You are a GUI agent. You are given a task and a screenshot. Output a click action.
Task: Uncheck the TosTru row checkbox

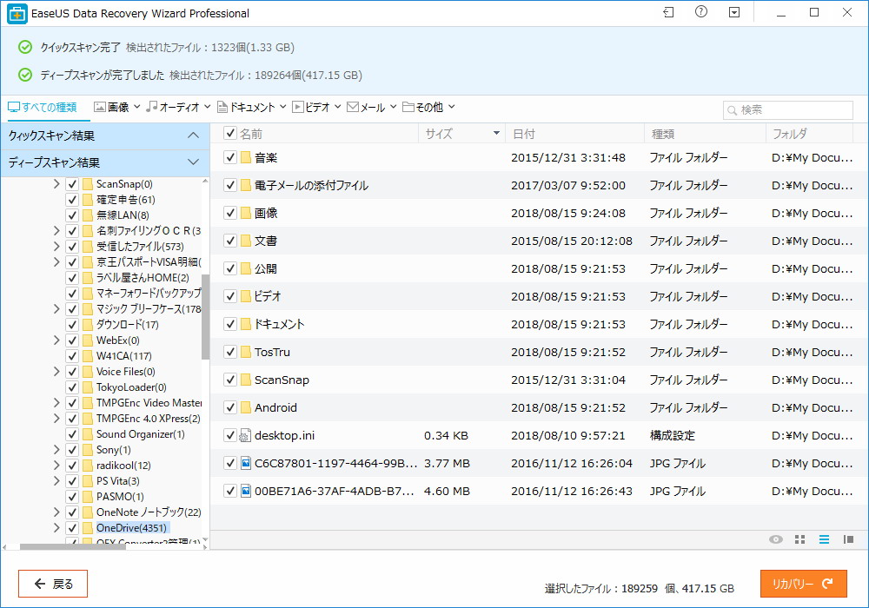coord(230,352)
